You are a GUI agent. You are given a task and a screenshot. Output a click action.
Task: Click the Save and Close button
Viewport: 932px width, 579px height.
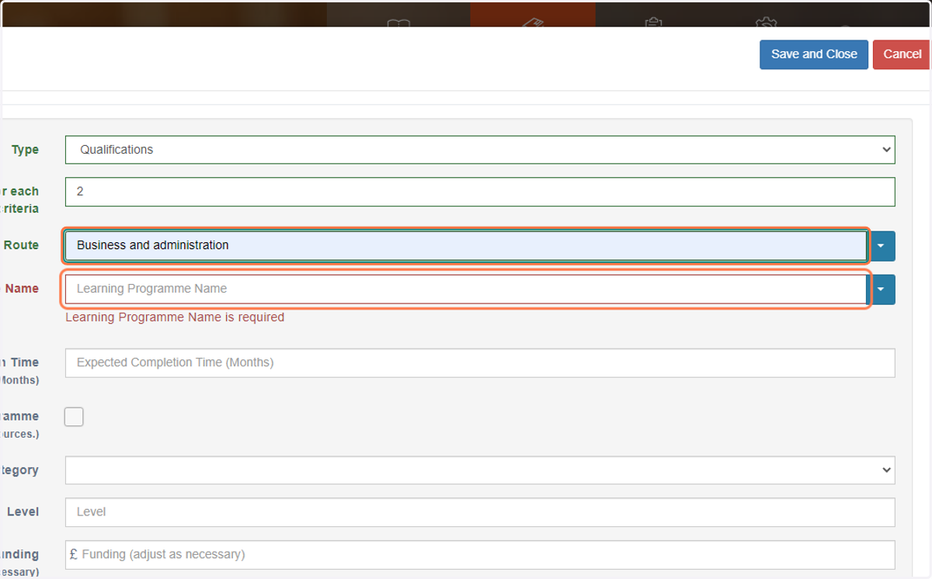click(x=814, y=54)
